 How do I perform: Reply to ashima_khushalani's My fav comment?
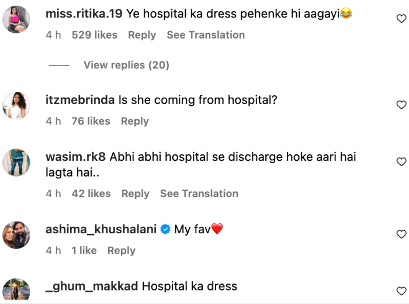pos(122,250)
